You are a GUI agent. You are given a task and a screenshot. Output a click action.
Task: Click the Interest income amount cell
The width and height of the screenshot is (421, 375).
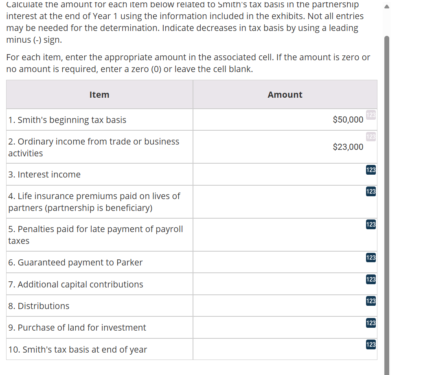click(285, 174)
